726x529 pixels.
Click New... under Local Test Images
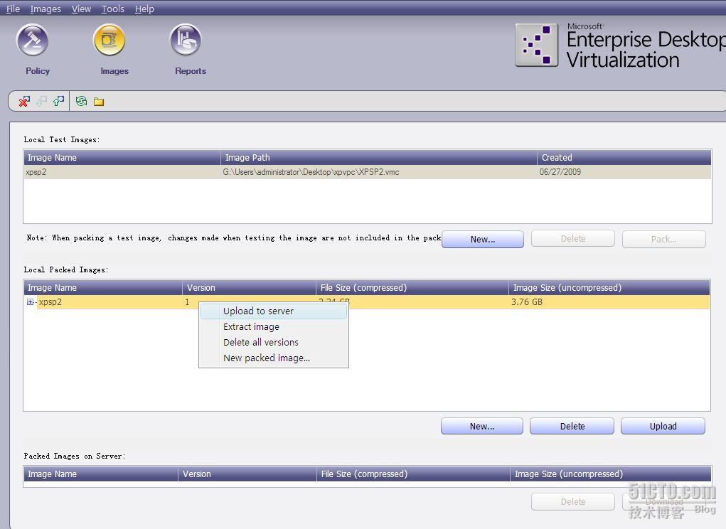coord(482,240)
